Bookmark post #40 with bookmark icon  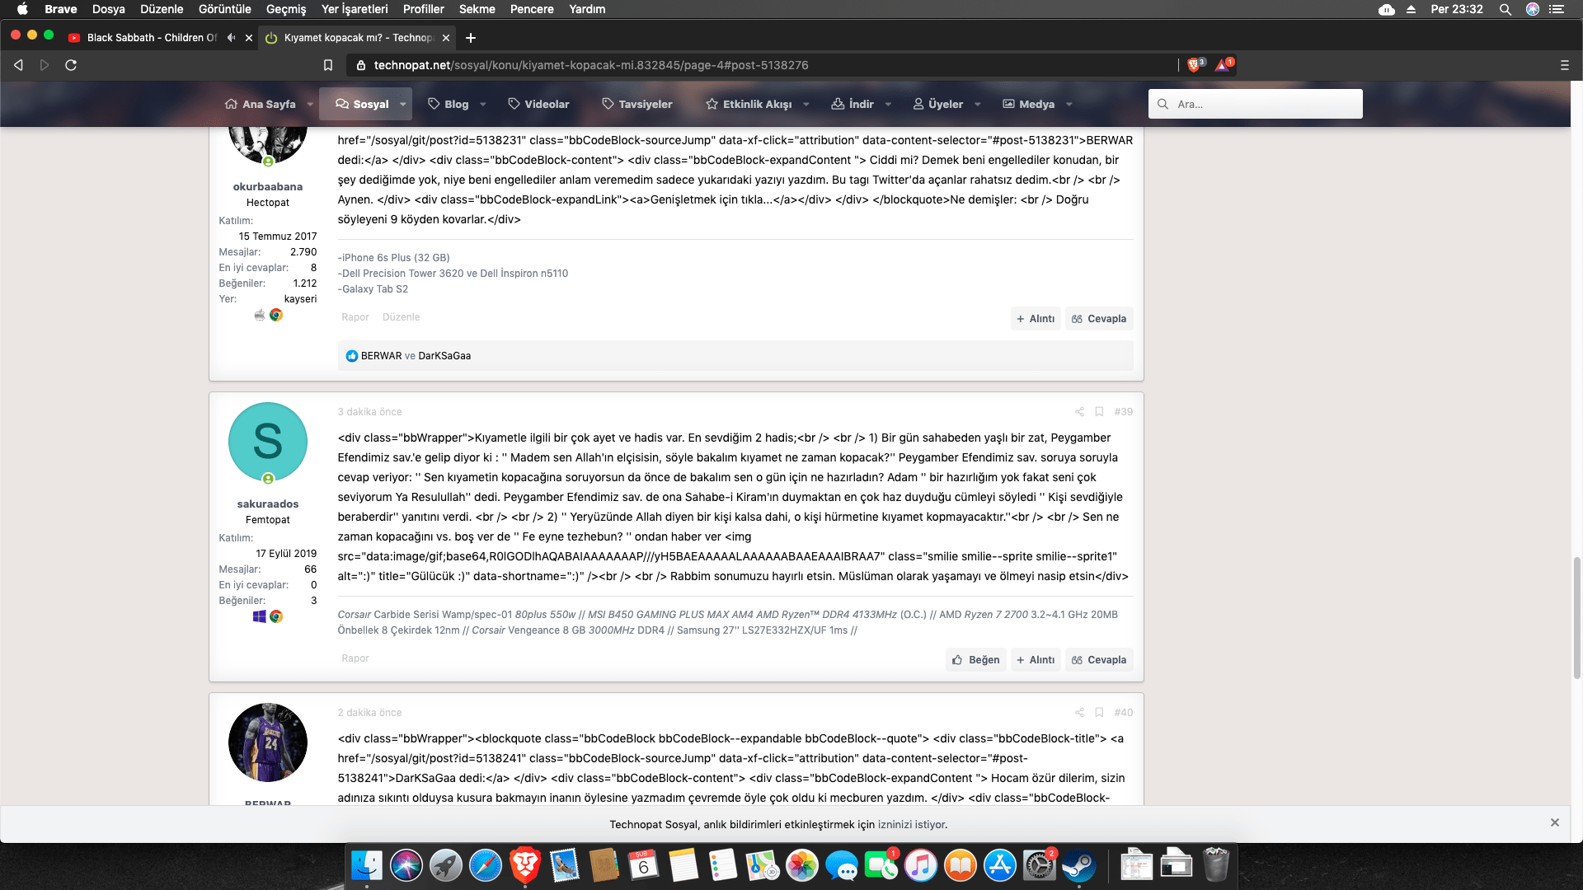pos(1099,713)
